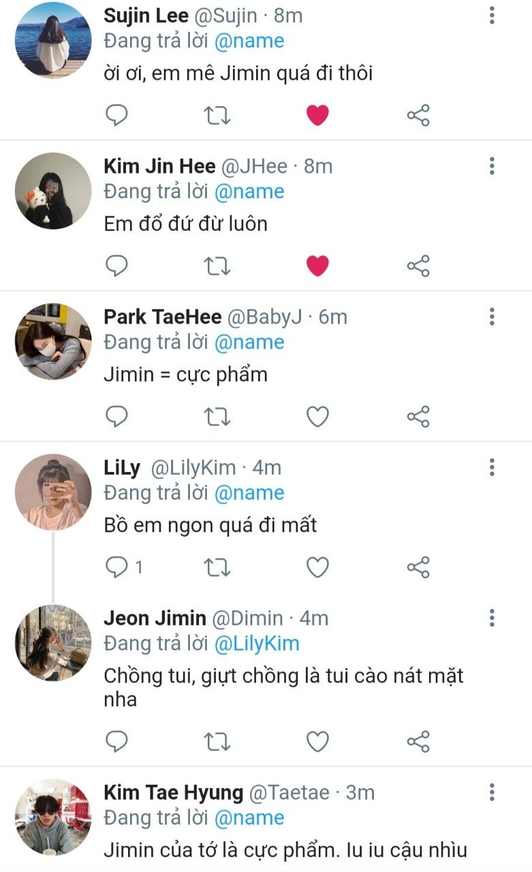
Task: Retweet Sujin Lee's reply
Action: point(217,115)
